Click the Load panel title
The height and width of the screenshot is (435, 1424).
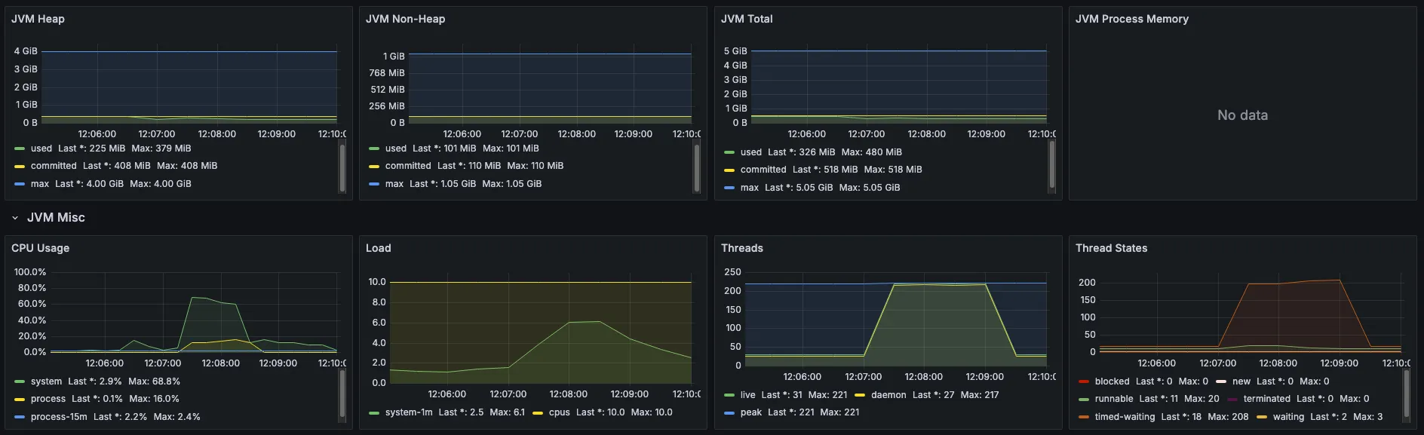[378, 248]
